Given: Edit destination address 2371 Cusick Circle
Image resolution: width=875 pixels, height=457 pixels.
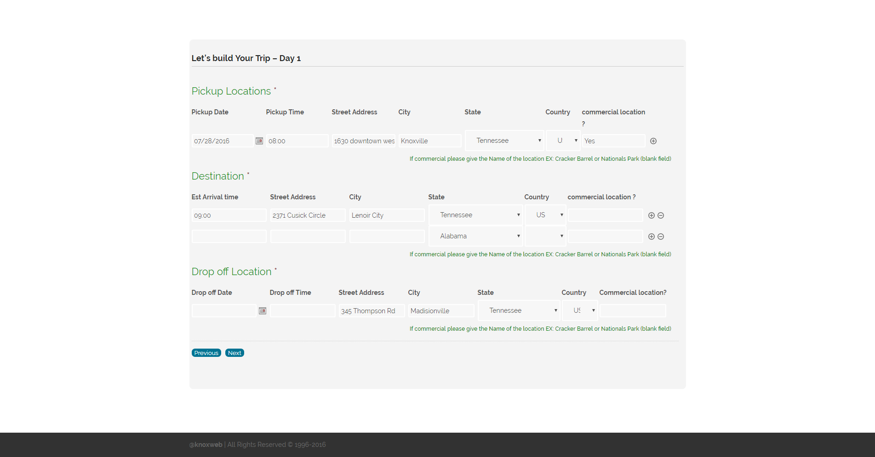Looking at the screenshot, I should [x=308, y=215].
